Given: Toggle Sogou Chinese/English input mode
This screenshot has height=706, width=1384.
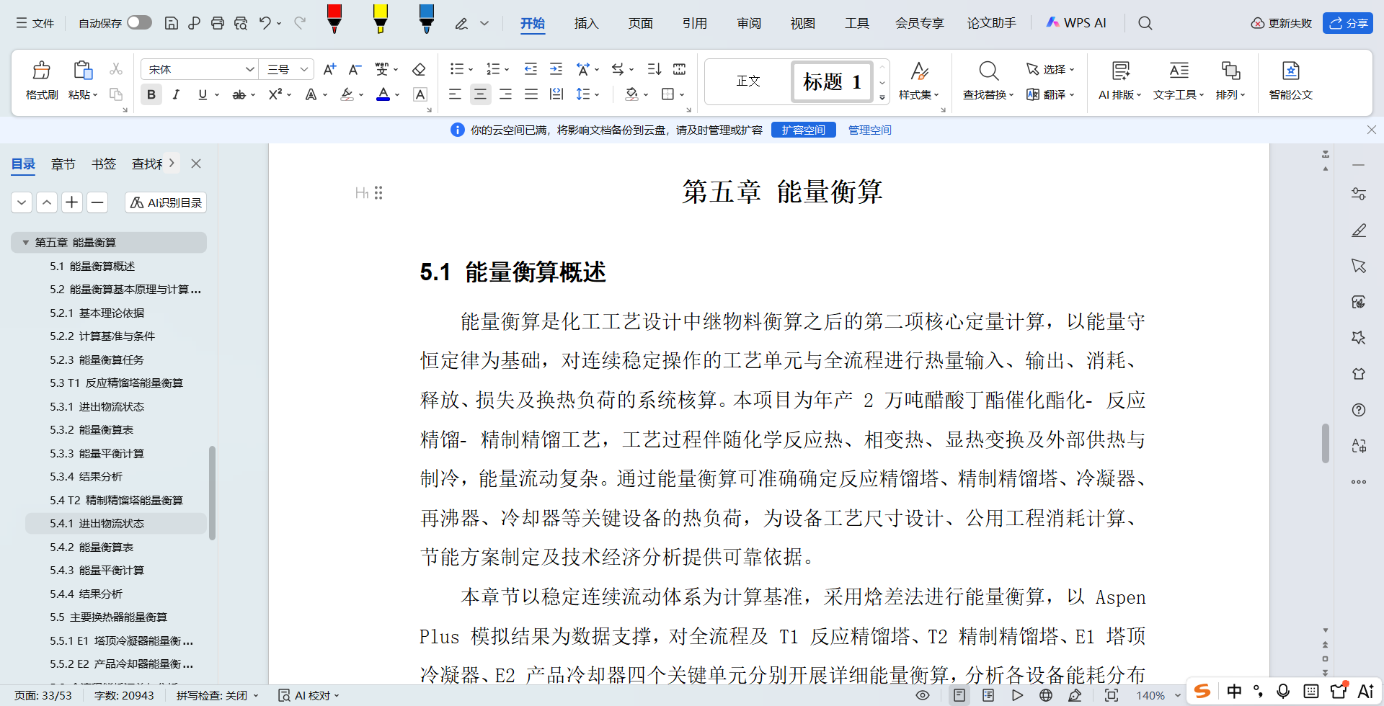Looking at the screenshot, I should pos(1235,692).
